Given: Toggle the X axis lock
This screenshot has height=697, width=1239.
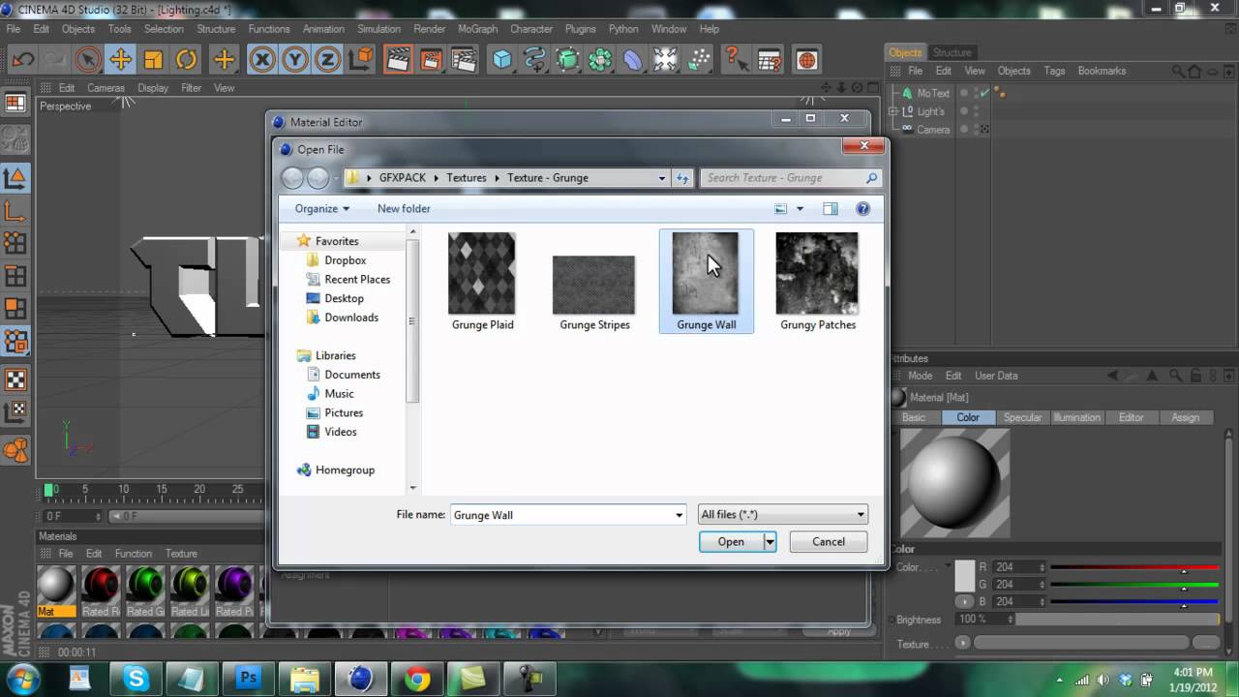Looking at the screenshot, I should point(262,59).
